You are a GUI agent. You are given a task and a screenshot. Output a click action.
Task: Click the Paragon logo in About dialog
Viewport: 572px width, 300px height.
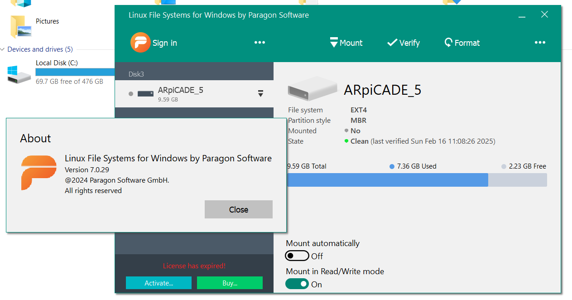click(x=39, y=173)
